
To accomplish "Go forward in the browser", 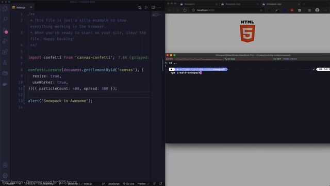I will (177, 10).
